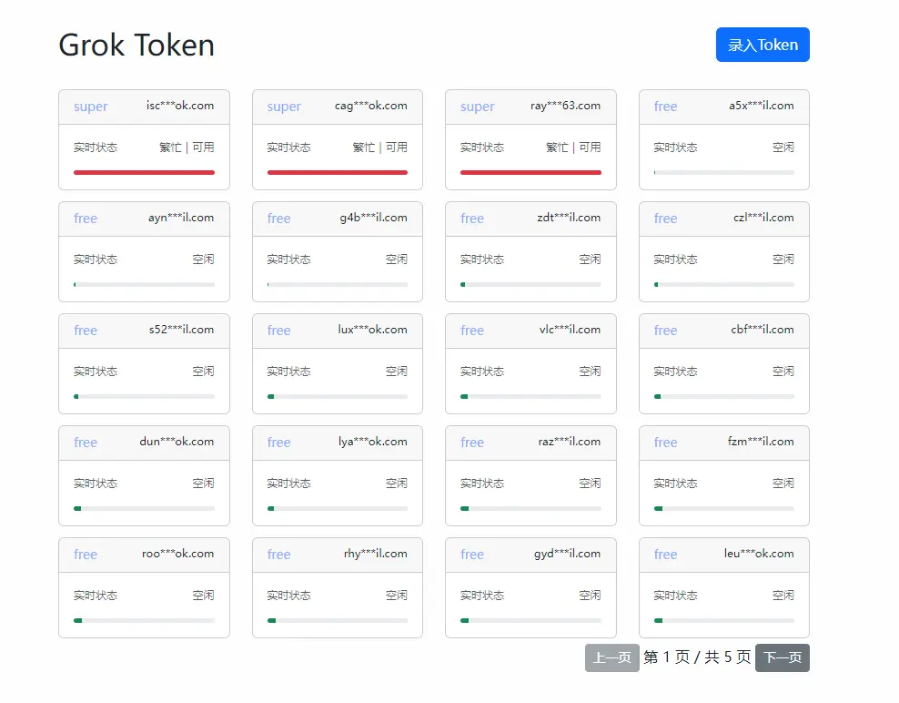Image resolution: width=899 pixels, height=703 pixels.
Task: Click the super label beside ray***63.com
Action: pyautogui.click(x=477, y=107)
